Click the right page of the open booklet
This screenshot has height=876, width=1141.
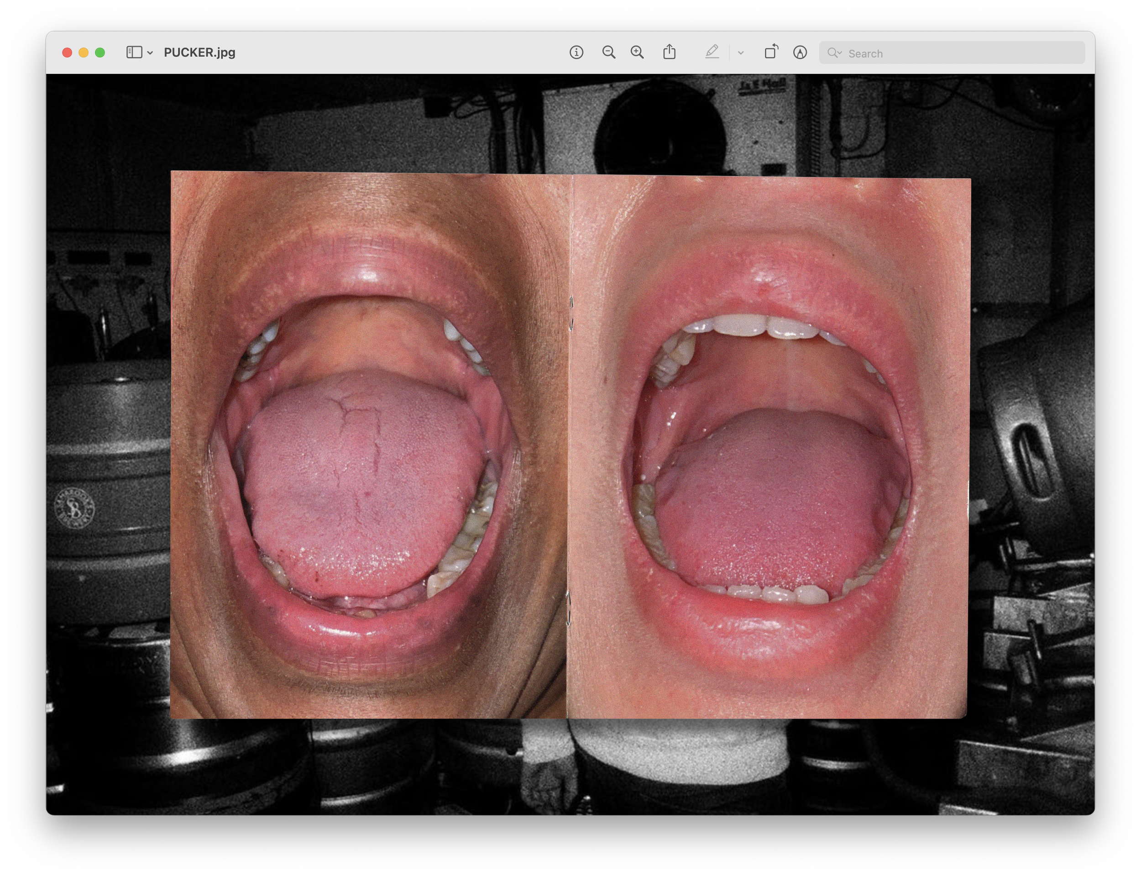click(x=768, y=447)
